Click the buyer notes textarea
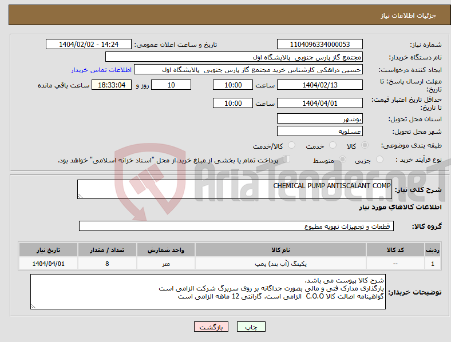Screen dimensions: 451x342 click(x=208, y=292)
